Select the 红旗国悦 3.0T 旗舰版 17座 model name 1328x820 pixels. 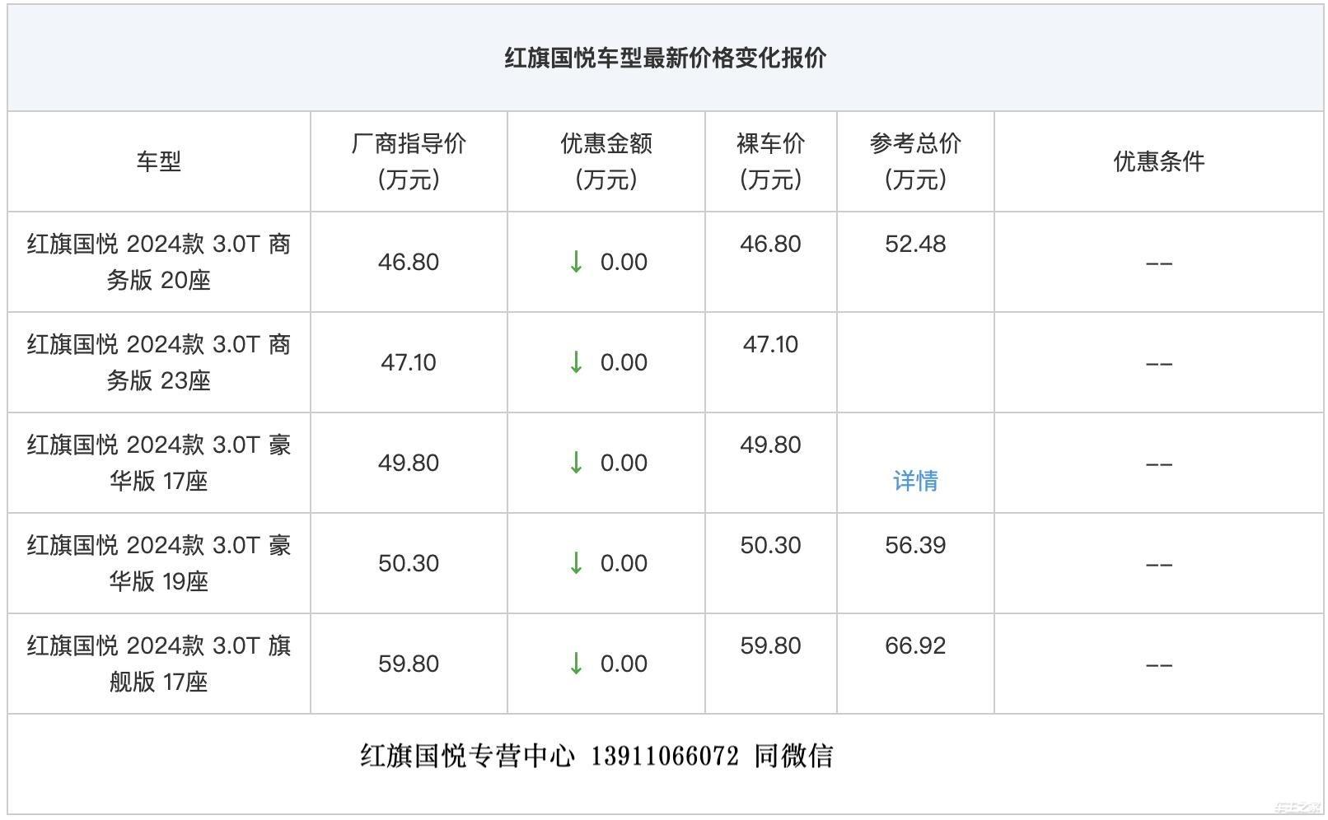pyautogui.click(x=159, y=664)
